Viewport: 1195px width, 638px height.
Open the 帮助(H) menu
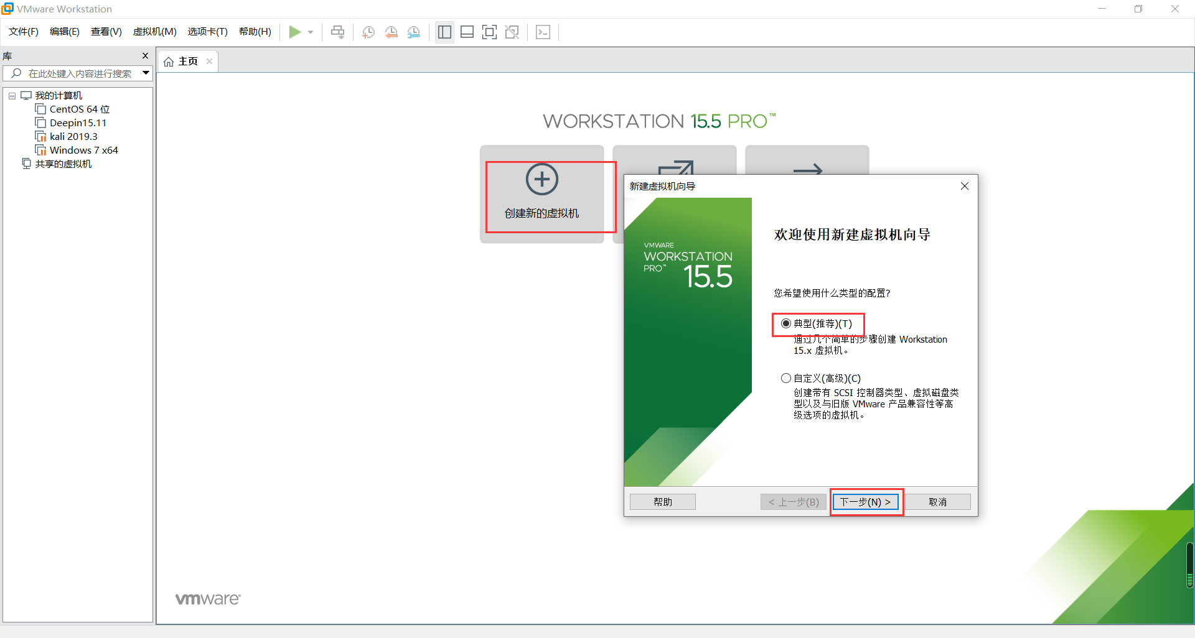coord(255,32)
